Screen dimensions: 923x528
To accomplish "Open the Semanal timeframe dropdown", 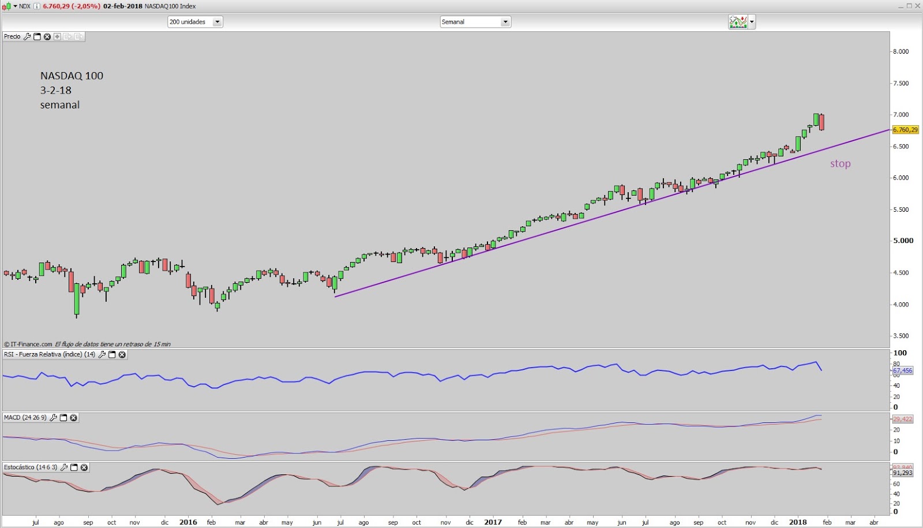I will 475,22.
